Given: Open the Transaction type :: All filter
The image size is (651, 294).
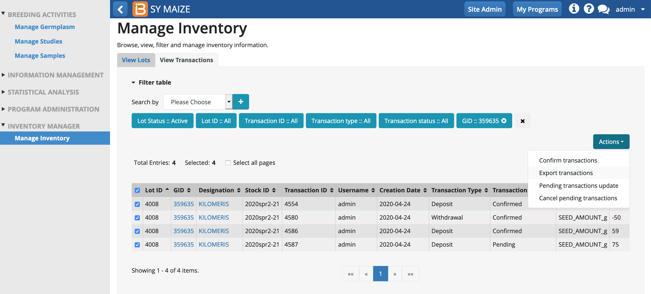Looking at the screenshot, I should pyautogui.click(x=341, y=121).
